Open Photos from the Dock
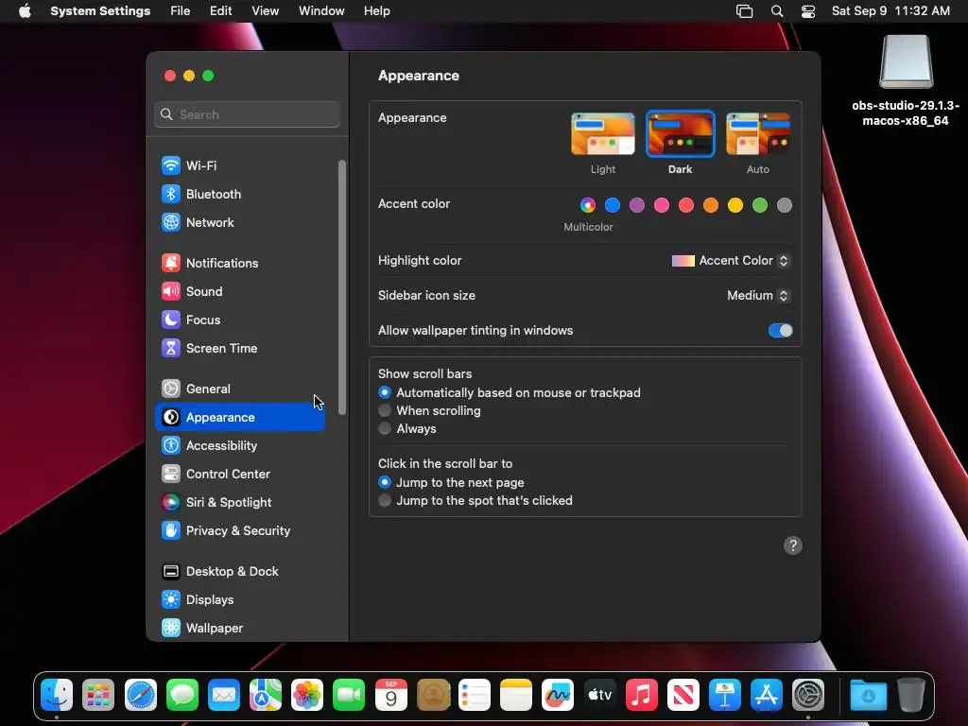This screenshot has width=968, height=726. 307,695
